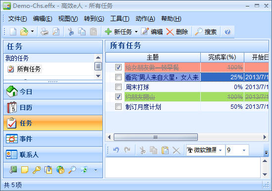272x191 pixels.
Task: Click the 删除 toolbar button
Action: pyautogui.click(x=177, y=32)
